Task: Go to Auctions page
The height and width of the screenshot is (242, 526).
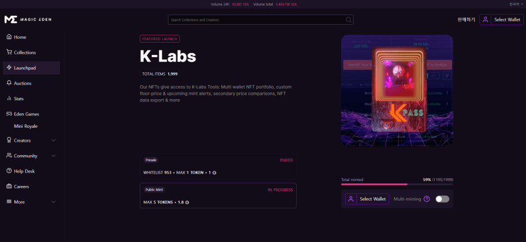Action: [31, 83]
